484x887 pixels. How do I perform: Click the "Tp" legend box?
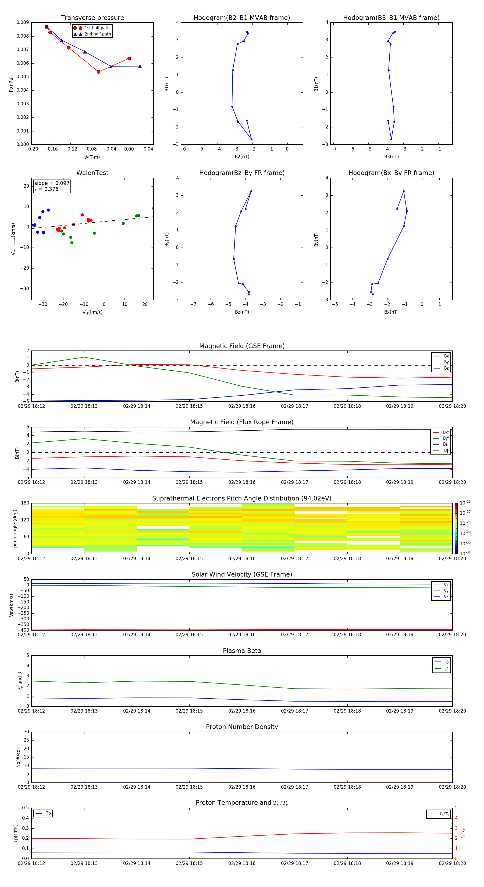point(43,813)
